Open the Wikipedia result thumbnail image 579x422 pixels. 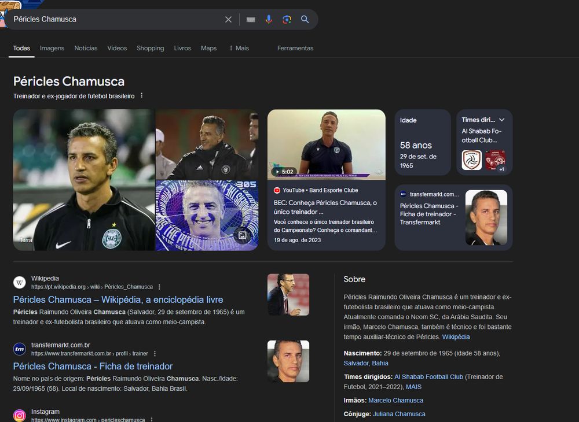(x=288, y=294)
